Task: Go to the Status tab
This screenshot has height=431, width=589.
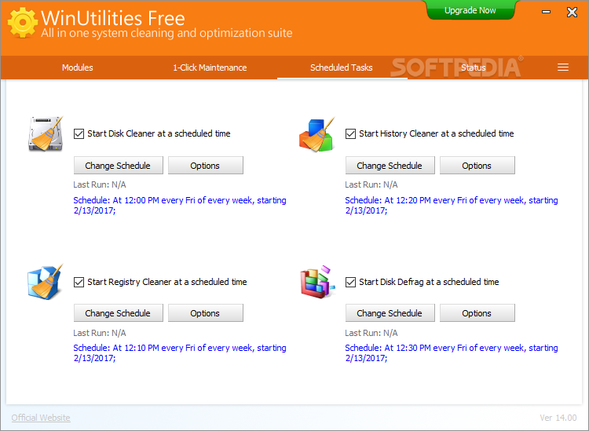Action: (474, 68)
